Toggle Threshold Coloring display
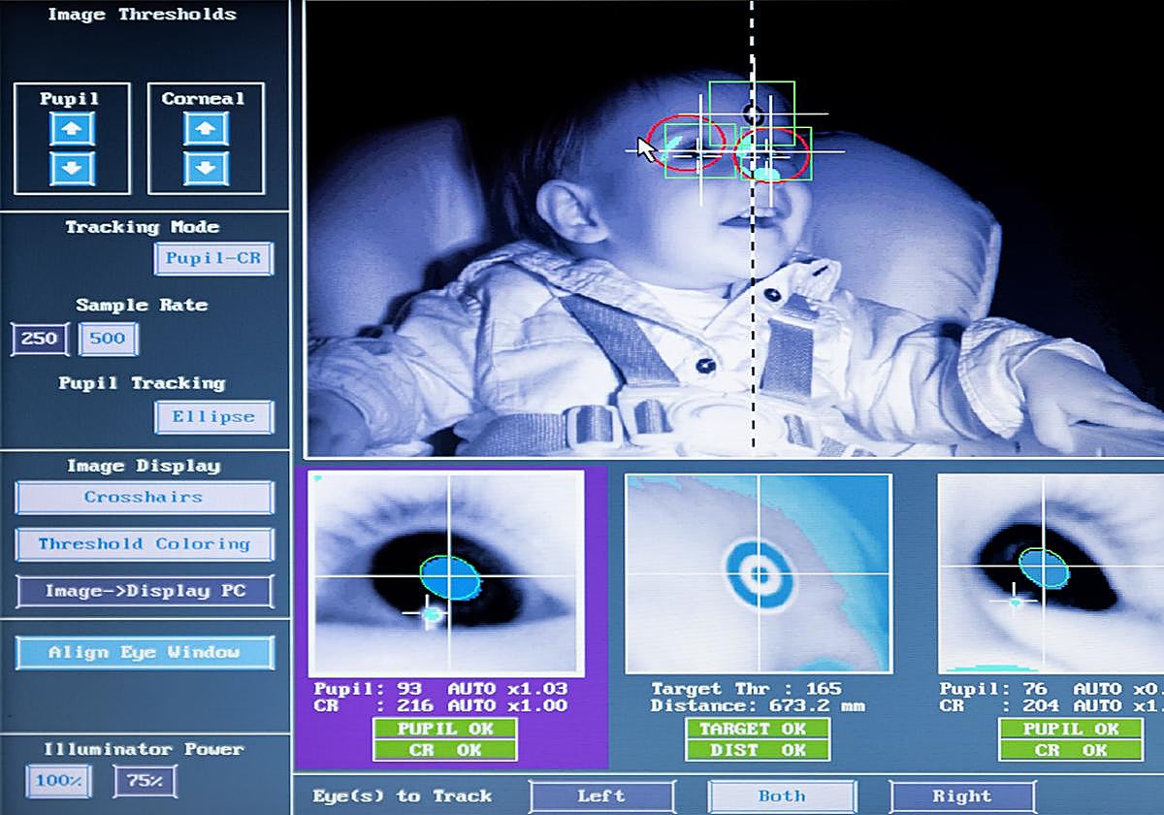 pyautogui.click(x=143, y=544)
